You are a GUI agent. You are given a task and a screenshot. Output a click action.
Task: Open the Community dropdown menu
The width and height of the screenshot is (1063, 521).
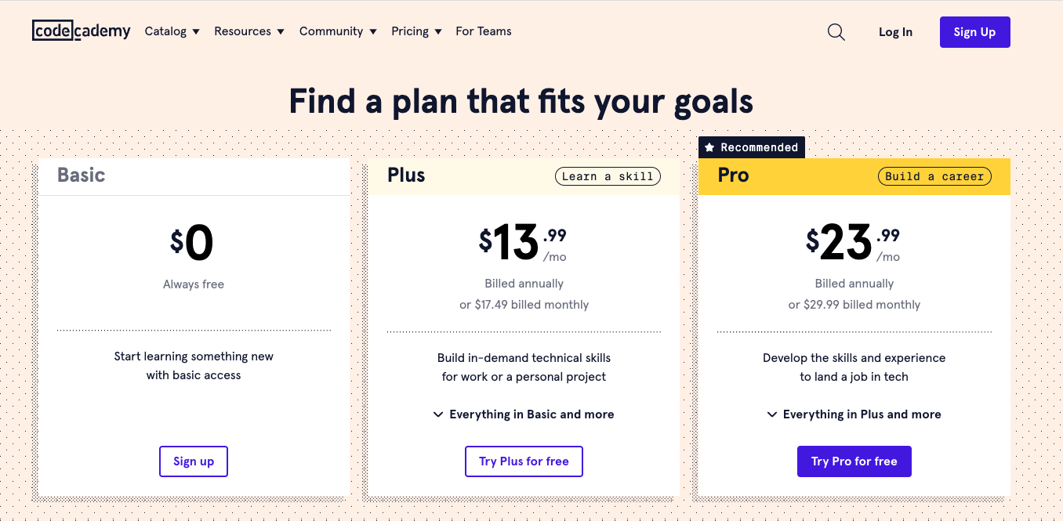[338, 31]
